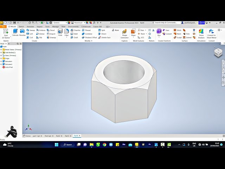Switch to the Part3 document tab
225x169 pixels.
(67, 136)
